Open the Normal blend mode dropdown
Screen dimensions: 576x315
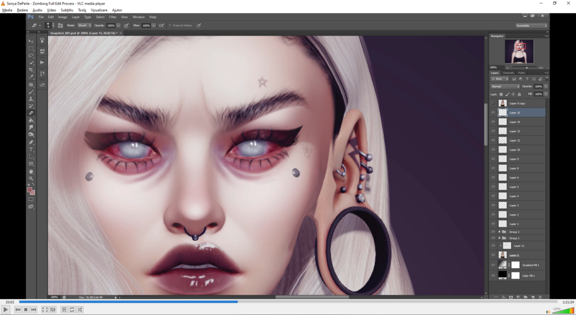point(505,86)
